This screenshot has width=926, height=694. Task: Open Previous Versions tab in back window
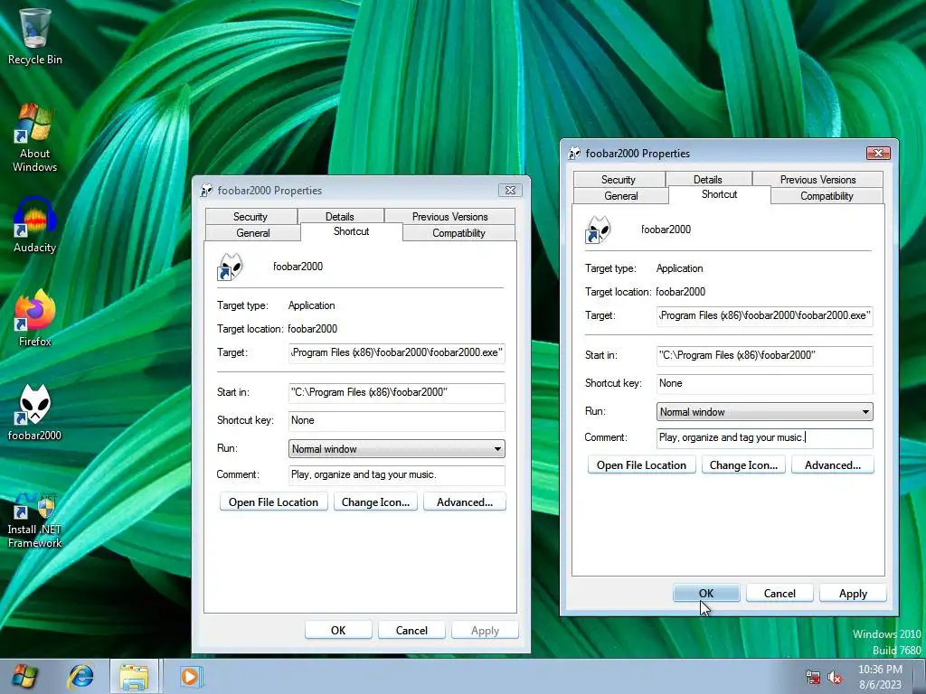click(449, 217)
